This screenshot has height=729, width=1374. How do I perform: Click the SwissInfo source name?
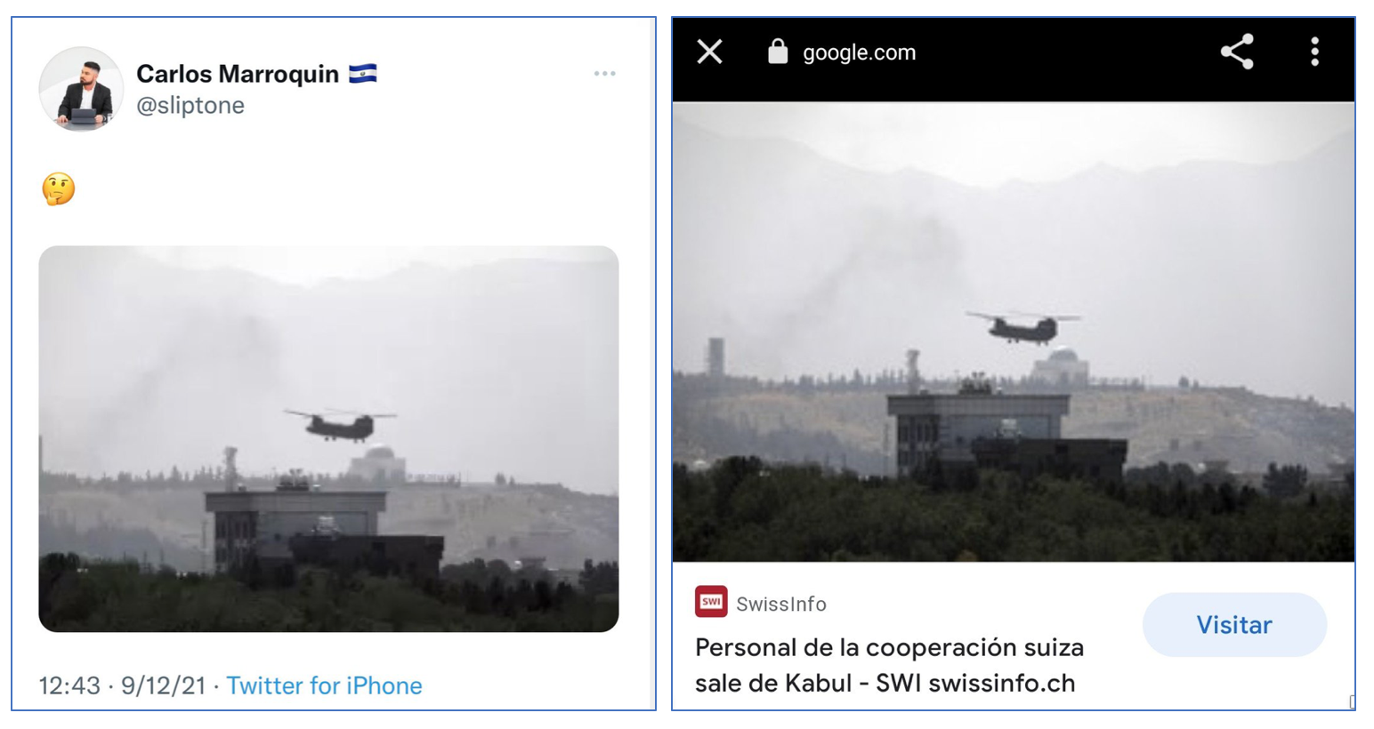[x=781, y=605]
